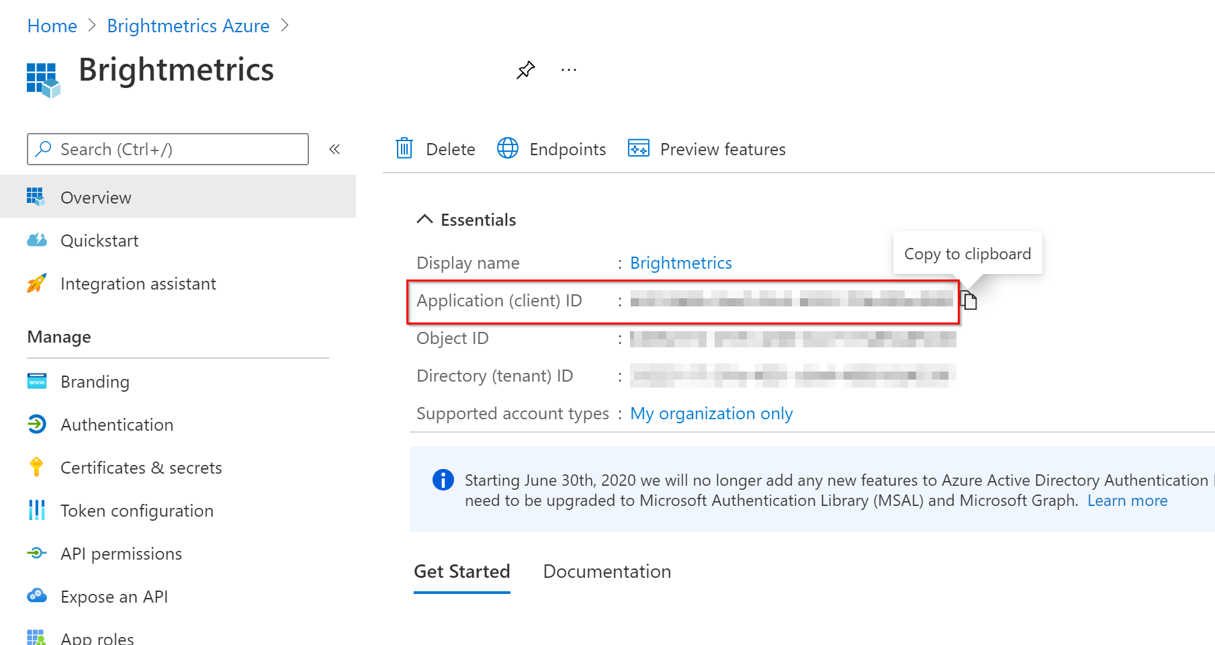This screenshot has height=645, width=1215.
Task: Open Certificates & secrets
Action: pyautogui.click(x=141, y=468)
